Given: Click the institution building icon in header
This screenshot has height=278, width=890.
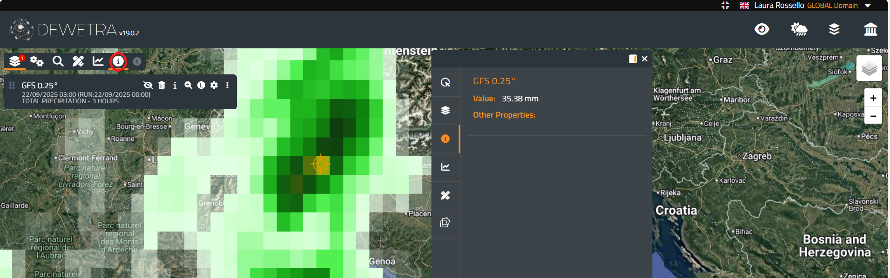Looking at the screenshot, I should coord(870,29).
